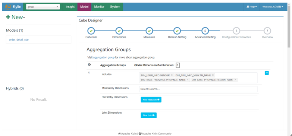Open the aggregation group documentation link
Viewport: 292px width, 136px height.
point(104,57)
